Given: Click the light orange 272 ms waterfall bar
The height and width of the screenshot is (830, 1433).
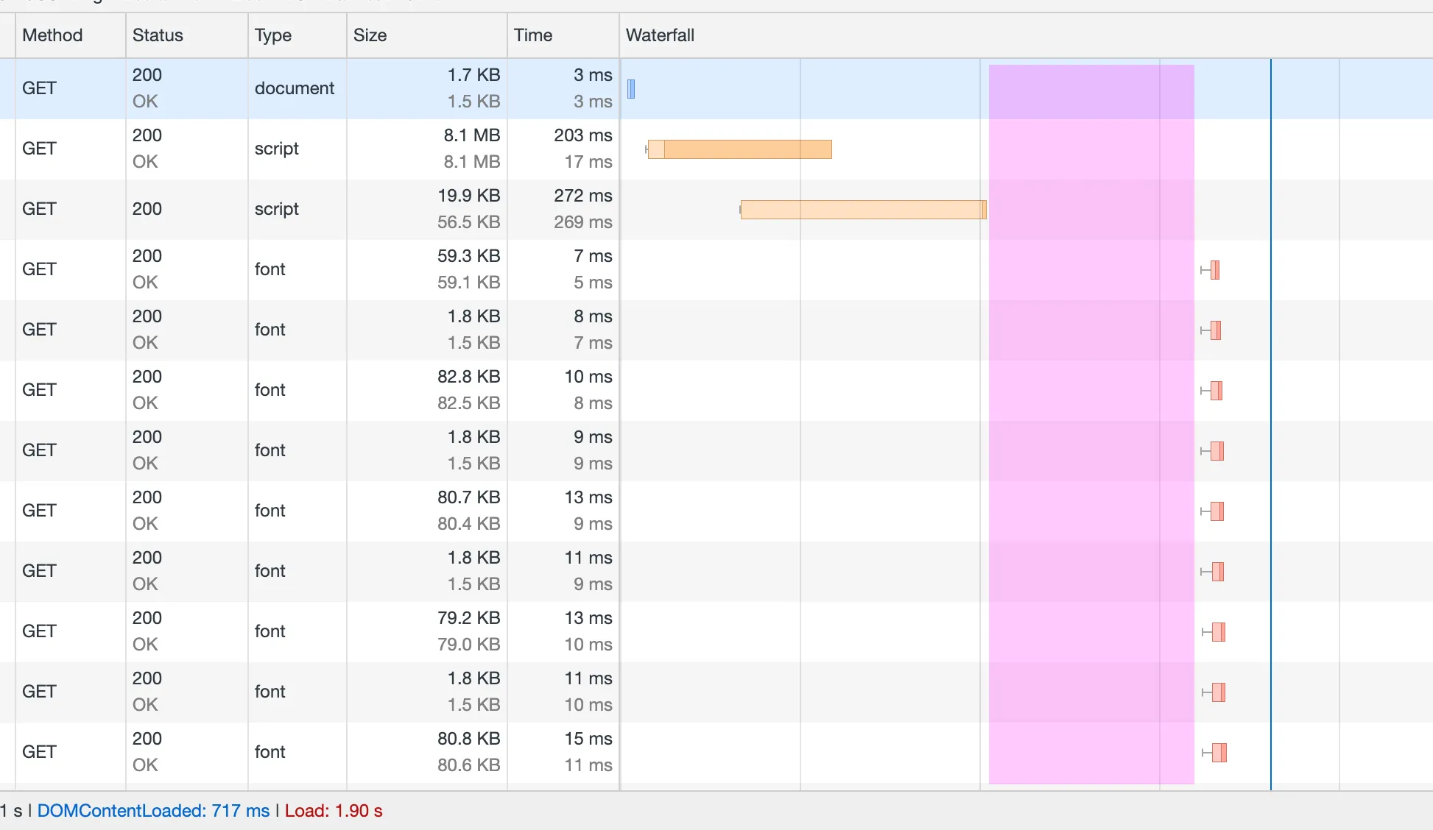Looking at the screenshot, I should point(862,210).
